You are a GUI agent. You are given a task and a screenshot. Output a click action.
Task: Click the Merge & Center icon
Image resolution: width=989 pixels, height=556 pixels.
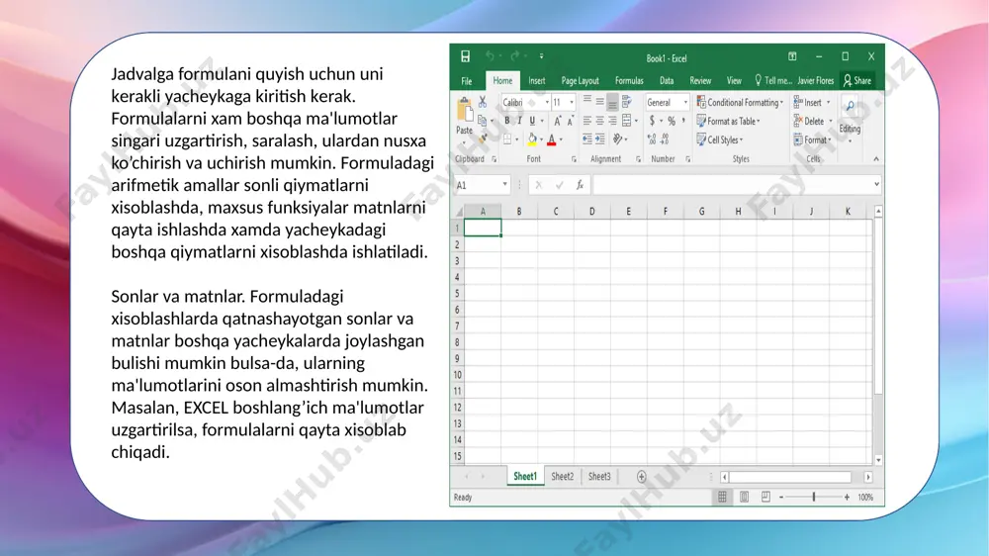[x=627, y=121]
